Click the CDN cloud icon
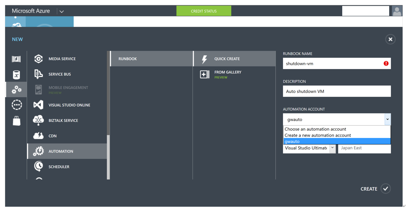Image resolution: width=412 pixels, height=212 pixels. coord(38,136)
